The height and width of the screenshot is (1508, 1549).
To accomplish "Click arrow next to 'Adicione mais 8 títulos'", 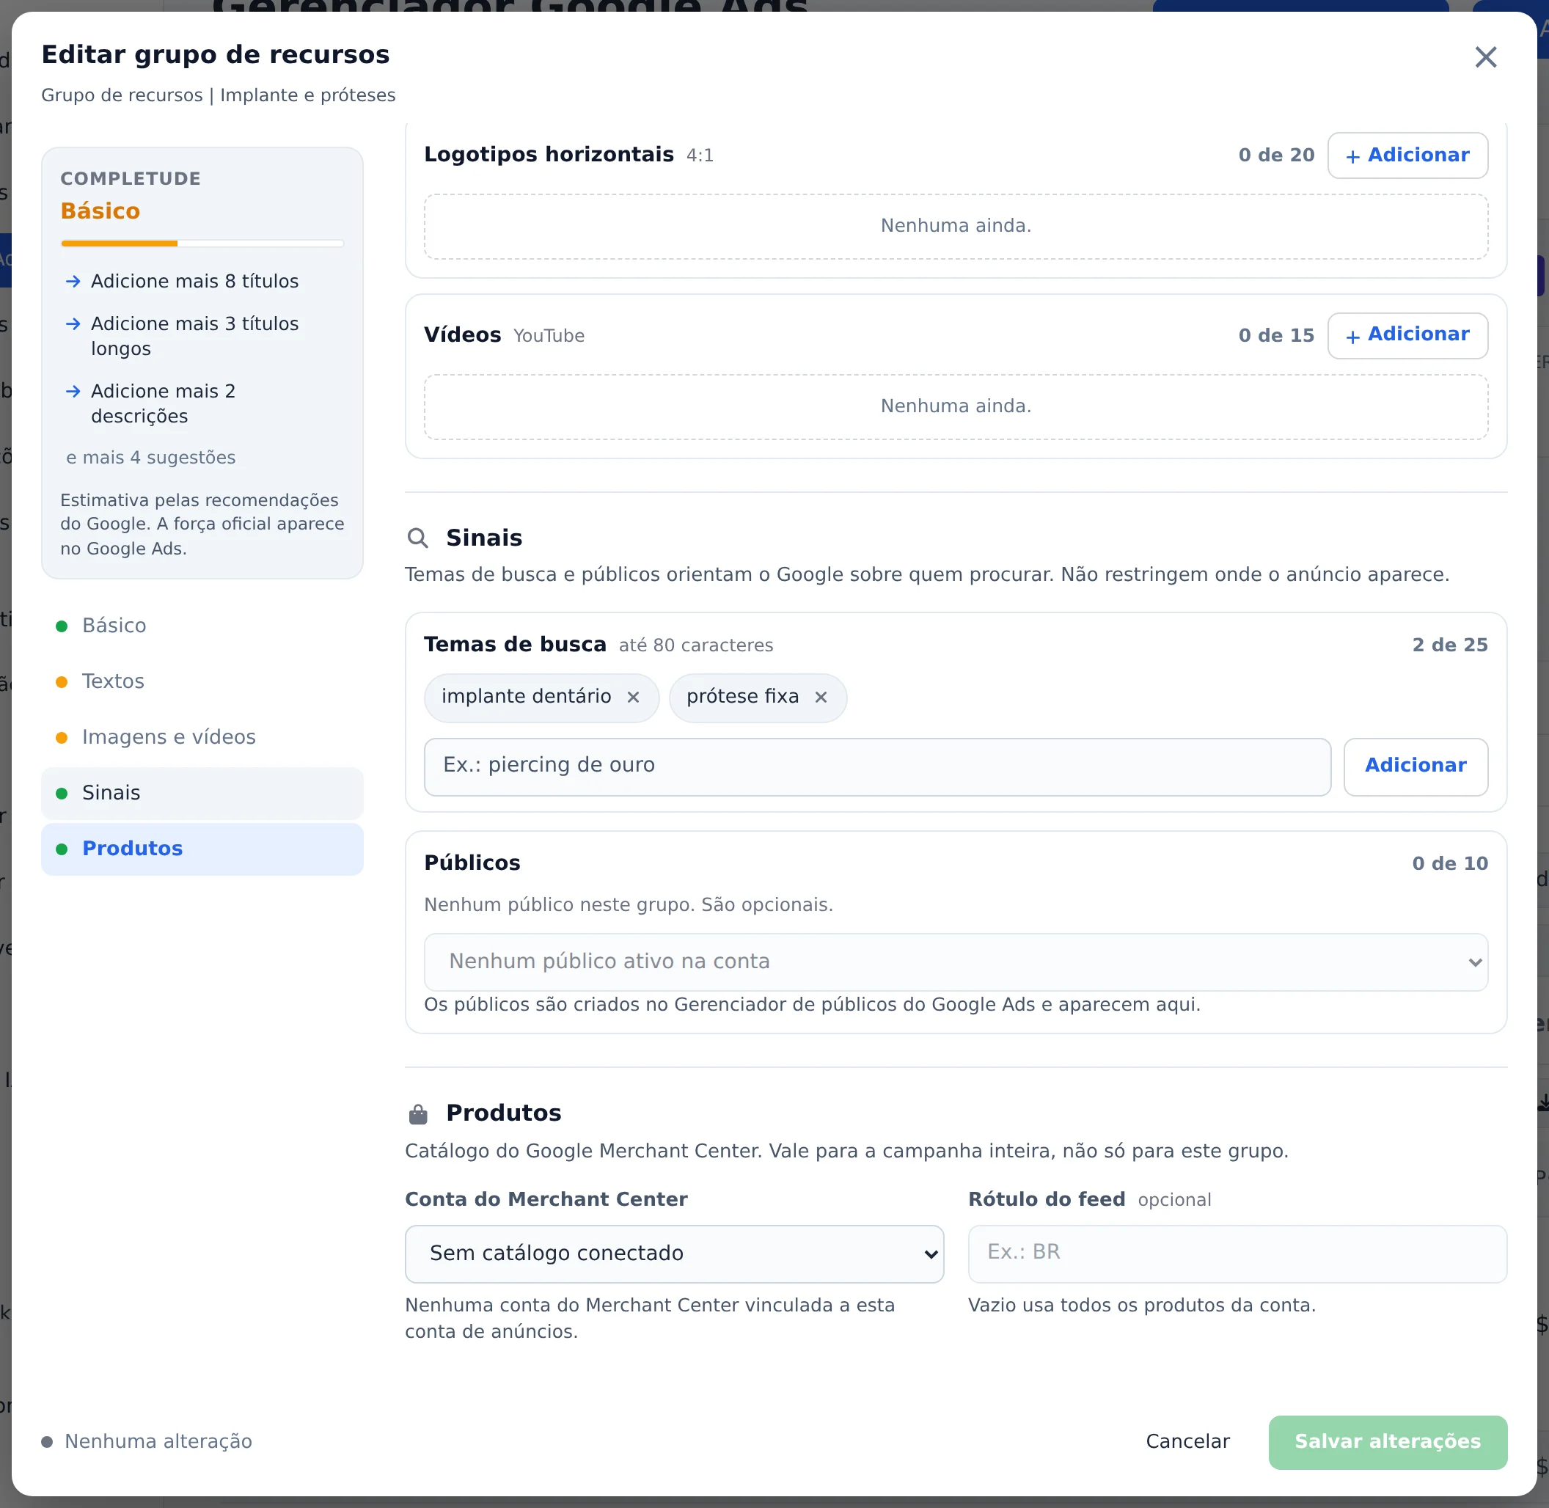I will click(73, 281).
